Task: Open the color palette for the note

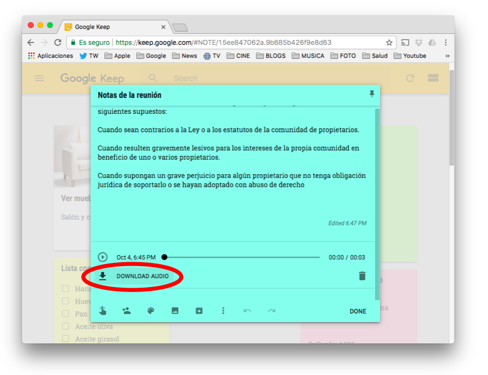Action: coord(150,311)
